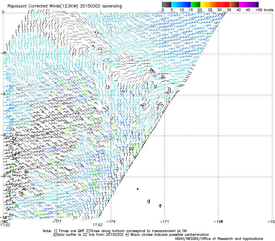Click the red 30-35 knots legend swatch

224,4
